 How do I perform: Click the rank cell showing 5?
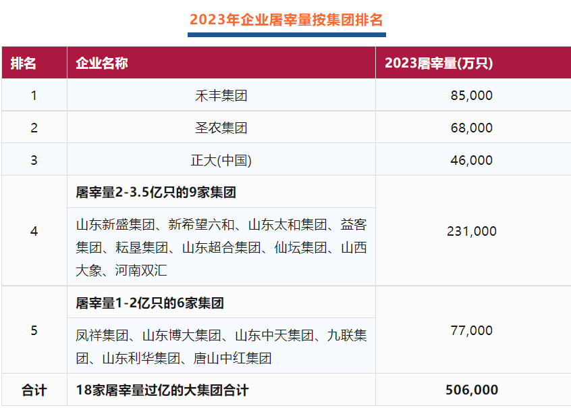pos(34,330)
